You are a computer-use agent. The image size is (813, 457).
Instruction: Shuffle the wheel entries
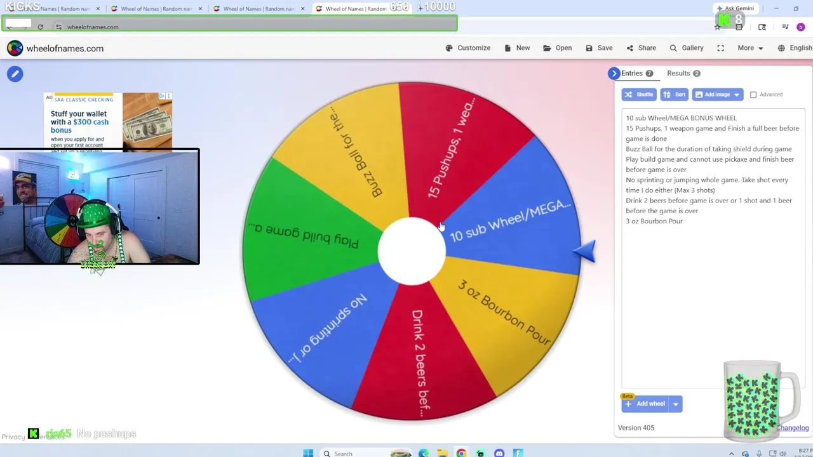639,95
